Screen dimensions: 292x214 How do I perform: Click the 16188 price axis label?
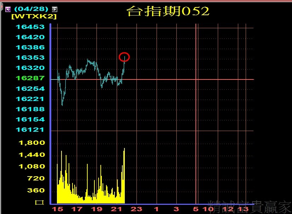click(30, 109)
